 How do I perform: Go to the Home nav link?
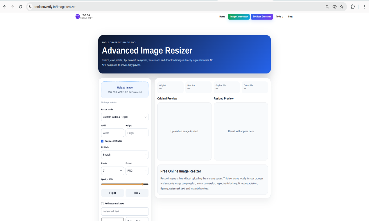click(x=222, y=17)
